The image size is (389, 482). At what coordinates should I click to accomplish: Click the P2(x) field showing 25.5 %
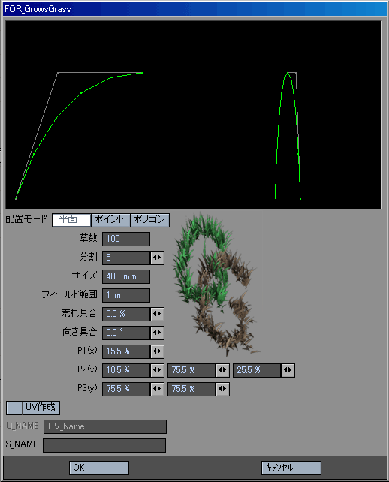[x=257, y=370]
